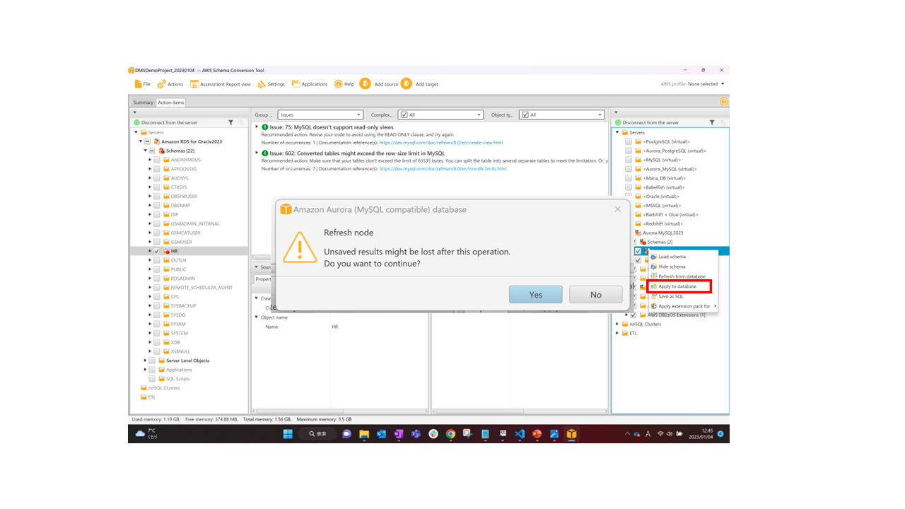This screenshot has width=905, height=509.
Task: Open the Object type All dropdown
Action: [562, 115]
